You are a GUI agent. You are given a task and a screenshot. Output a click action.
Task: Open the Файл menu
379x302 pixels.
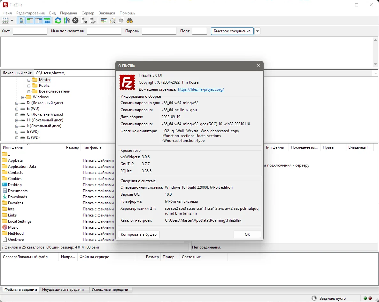coord(7,13)
